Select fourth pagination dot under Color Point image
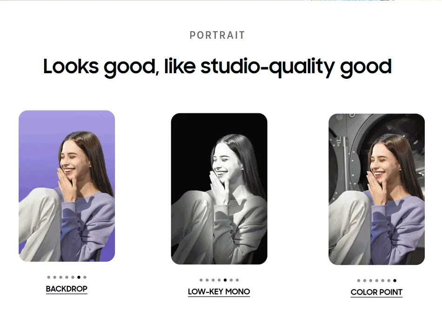Screen dimensions: 442x311 376,281
